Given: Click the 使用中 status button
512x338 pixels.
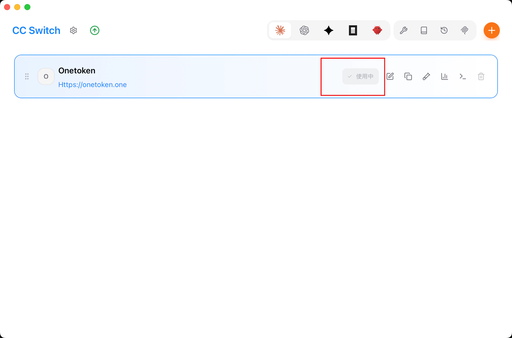Looking at the screenshot, I should (x=361, y=76).
